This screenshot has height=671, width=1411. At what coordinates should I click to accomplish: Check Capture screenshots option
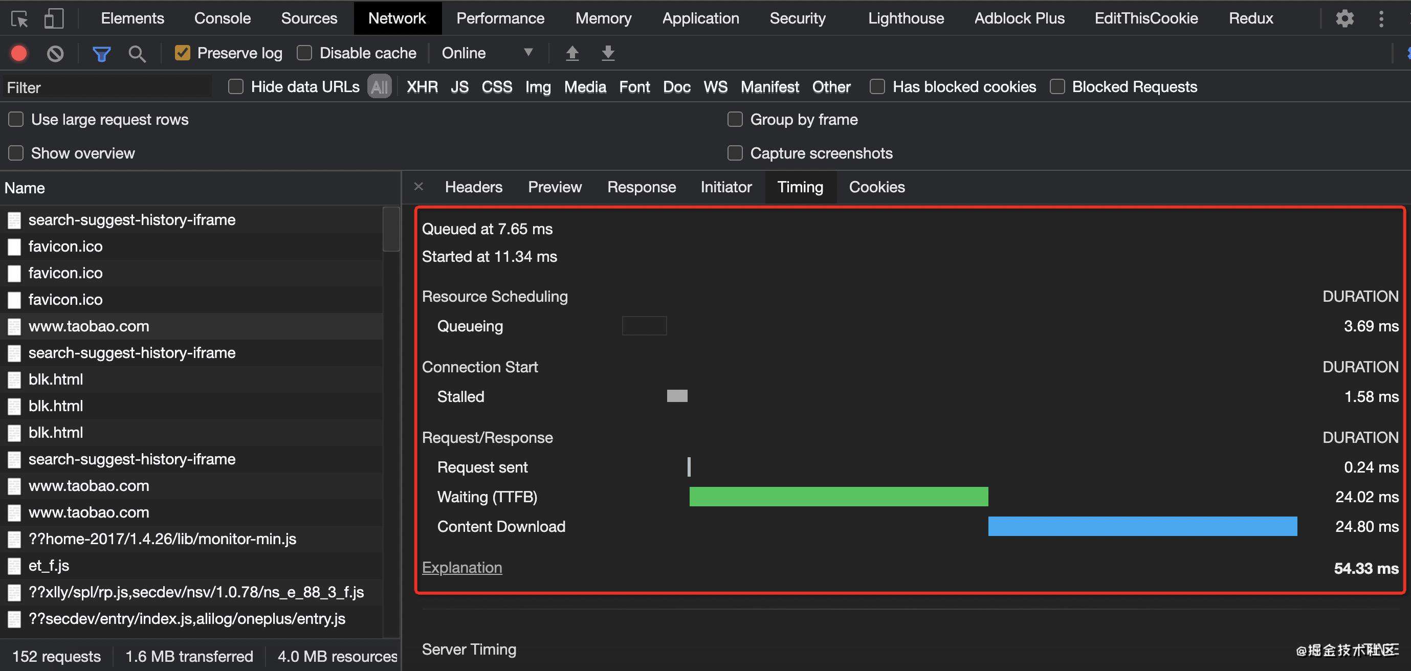pyautogui.click(x=735, y=153)
